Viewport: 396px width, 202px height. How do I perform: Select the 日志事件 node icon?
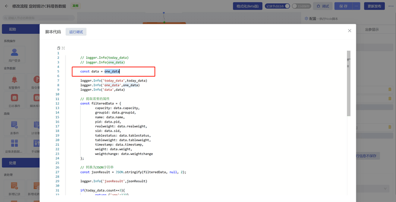pyautogui.click(x=15, y=98)
